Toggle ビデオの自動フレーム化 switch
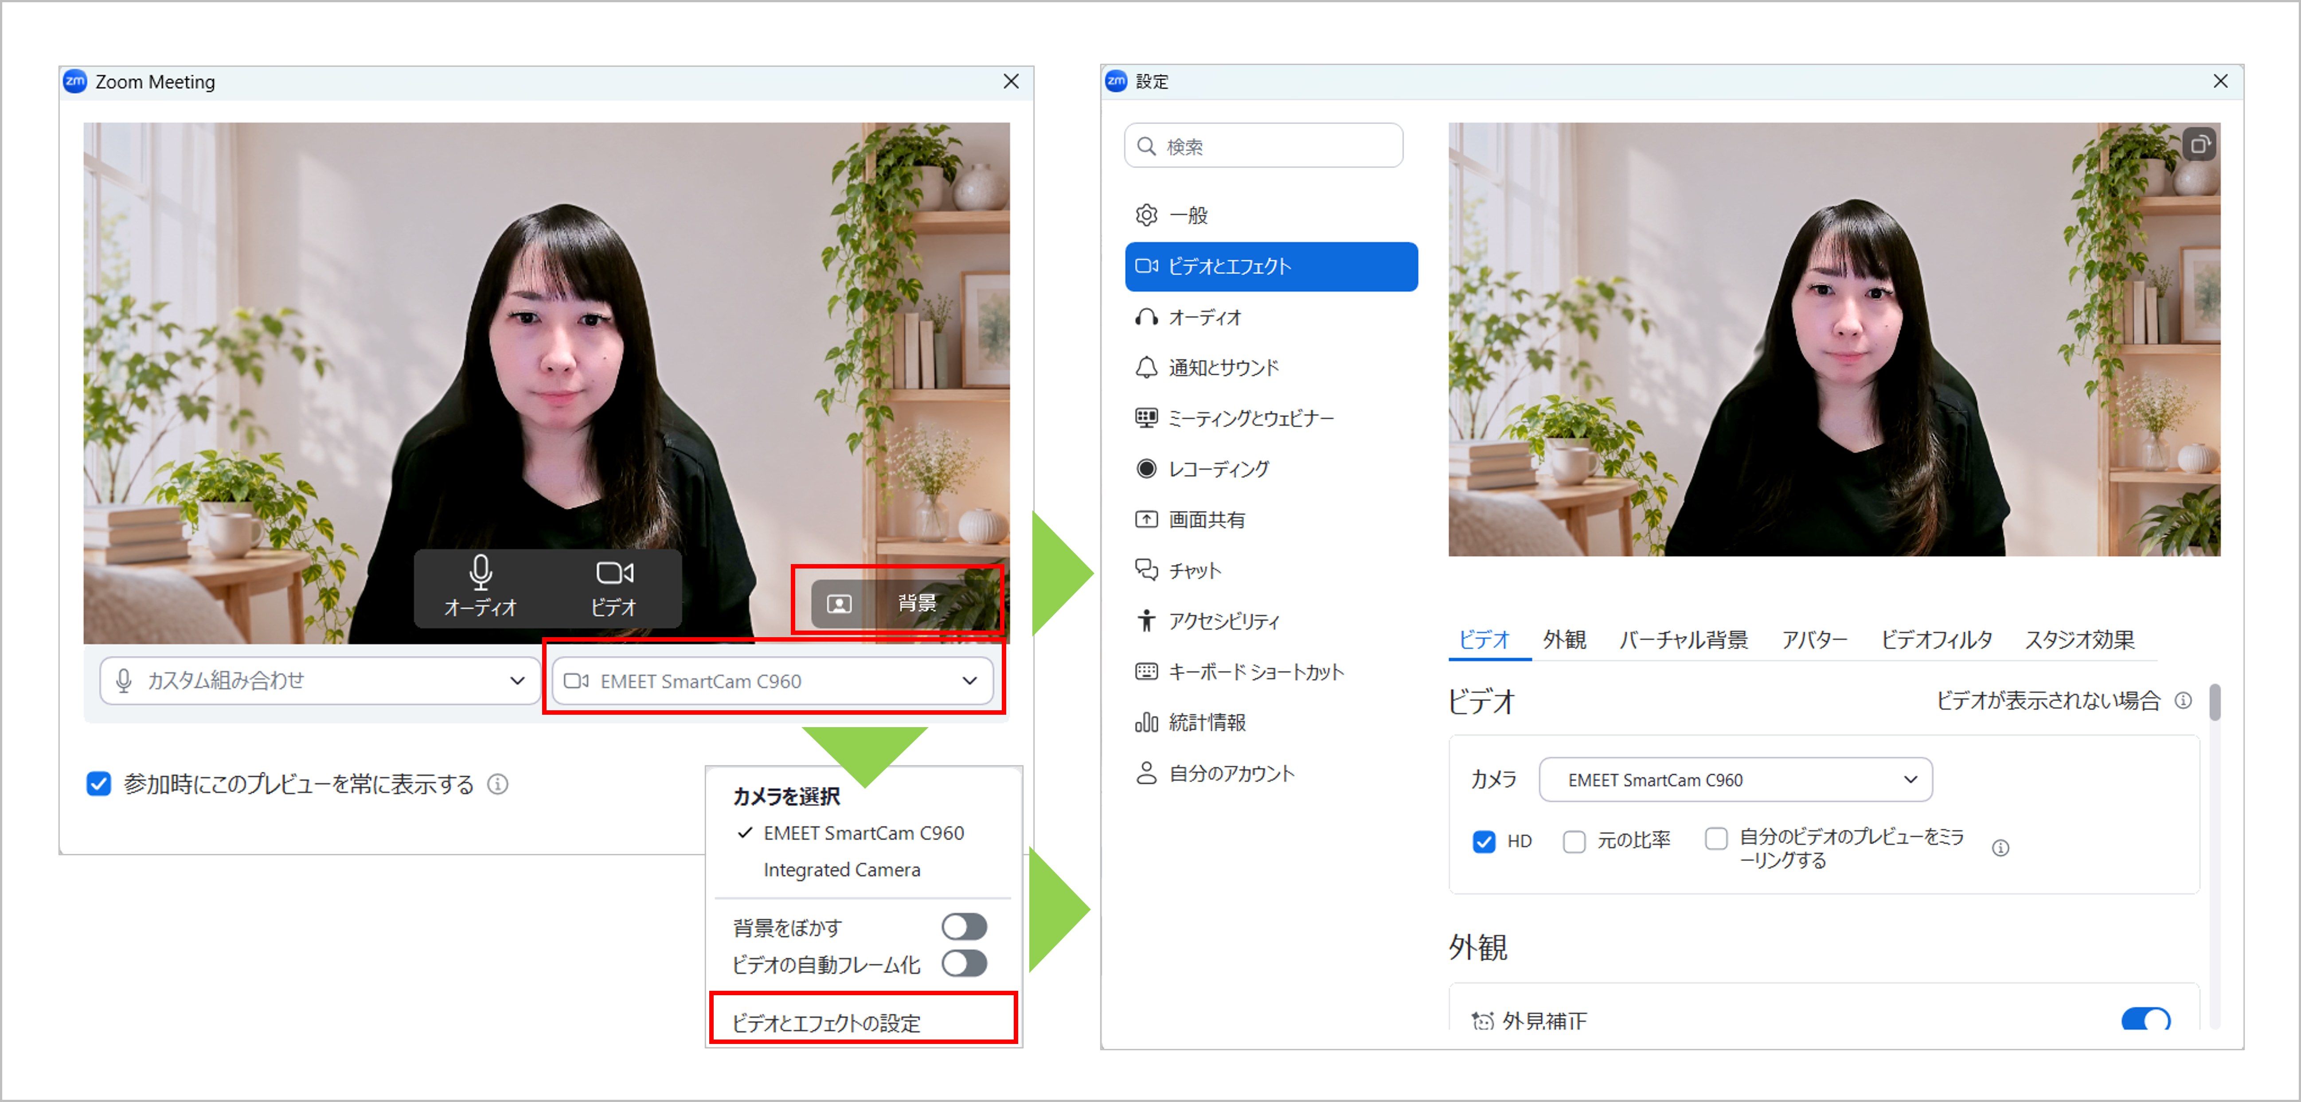 coord(964,964)
